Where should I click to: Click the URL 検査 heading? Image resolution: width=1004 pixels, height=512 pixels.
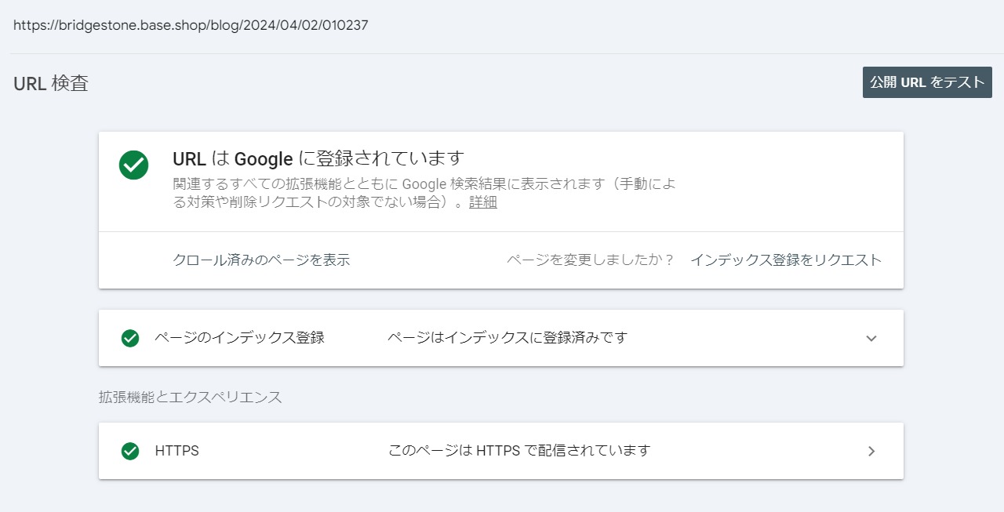click(x=51, y=83)
